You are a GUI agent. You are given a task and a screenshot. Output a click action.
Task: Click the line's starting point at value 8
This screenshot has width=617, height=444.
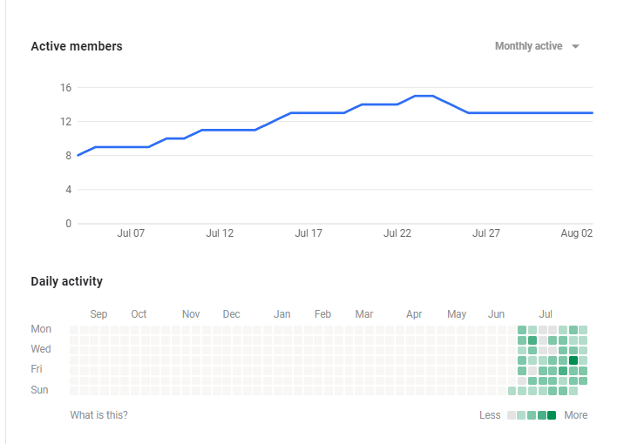coord(78,155)
